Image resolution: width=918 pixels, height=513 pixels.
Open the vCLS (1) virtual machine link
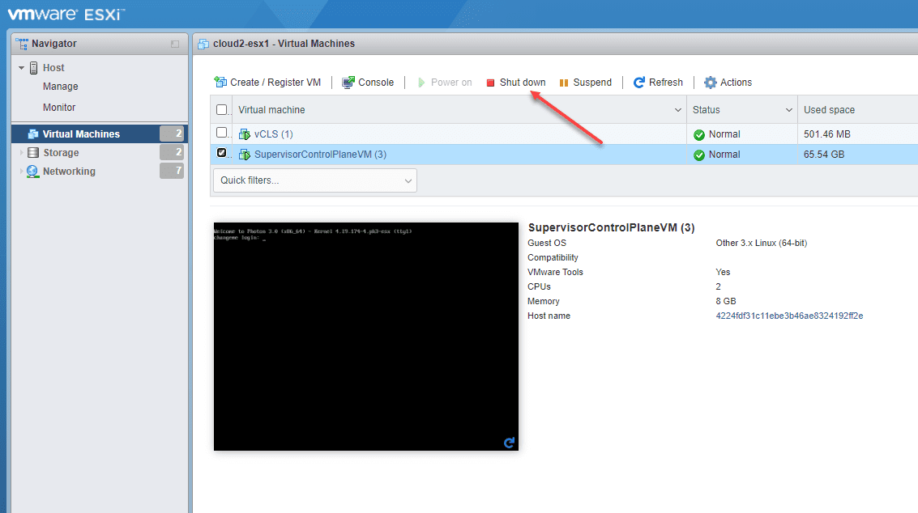coord(273,134)
